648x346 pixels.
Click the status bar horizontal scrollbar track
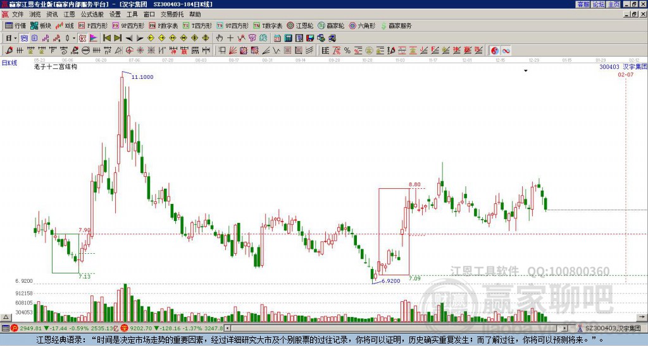[x=397, y=328]
